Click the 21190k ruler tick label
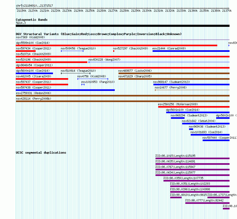Screen dimensions: 237x219 point(22,11)
